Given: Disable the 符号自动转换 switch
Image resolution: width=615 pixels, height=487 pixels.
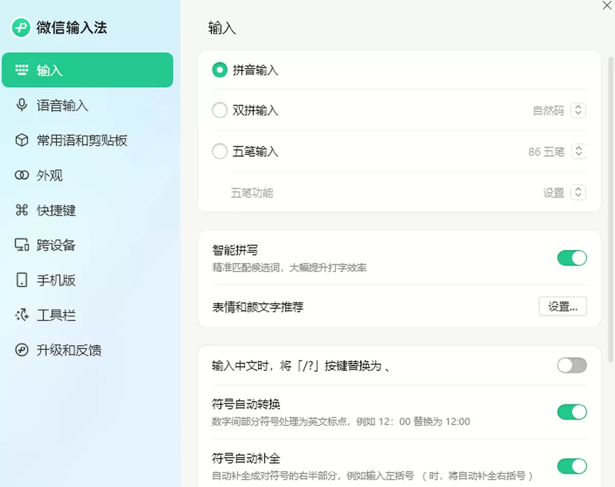Looking at the screenshot, I should click(x=572, y=412).
